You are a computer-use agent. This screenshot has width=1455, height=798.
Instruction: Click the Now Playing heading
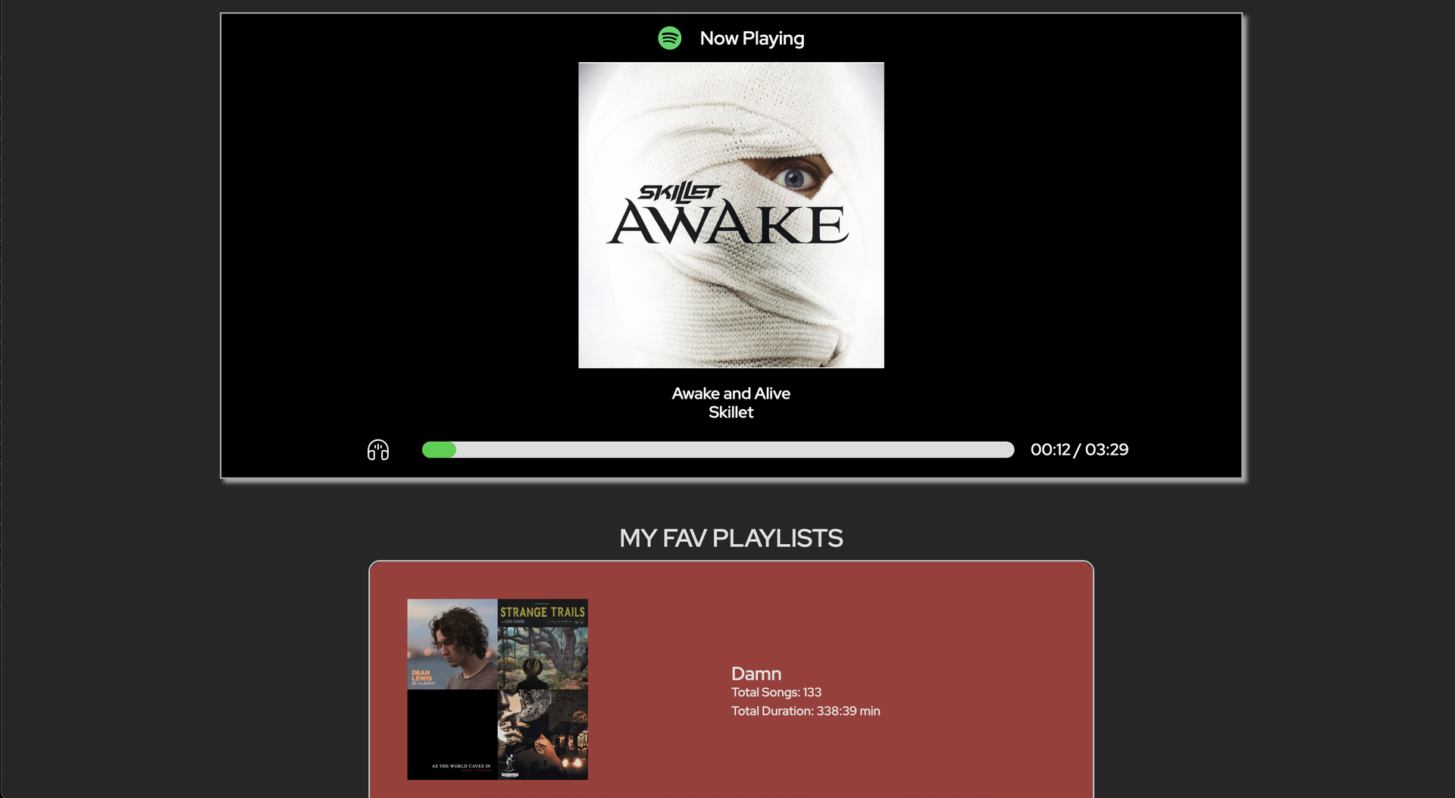(752, 39)
